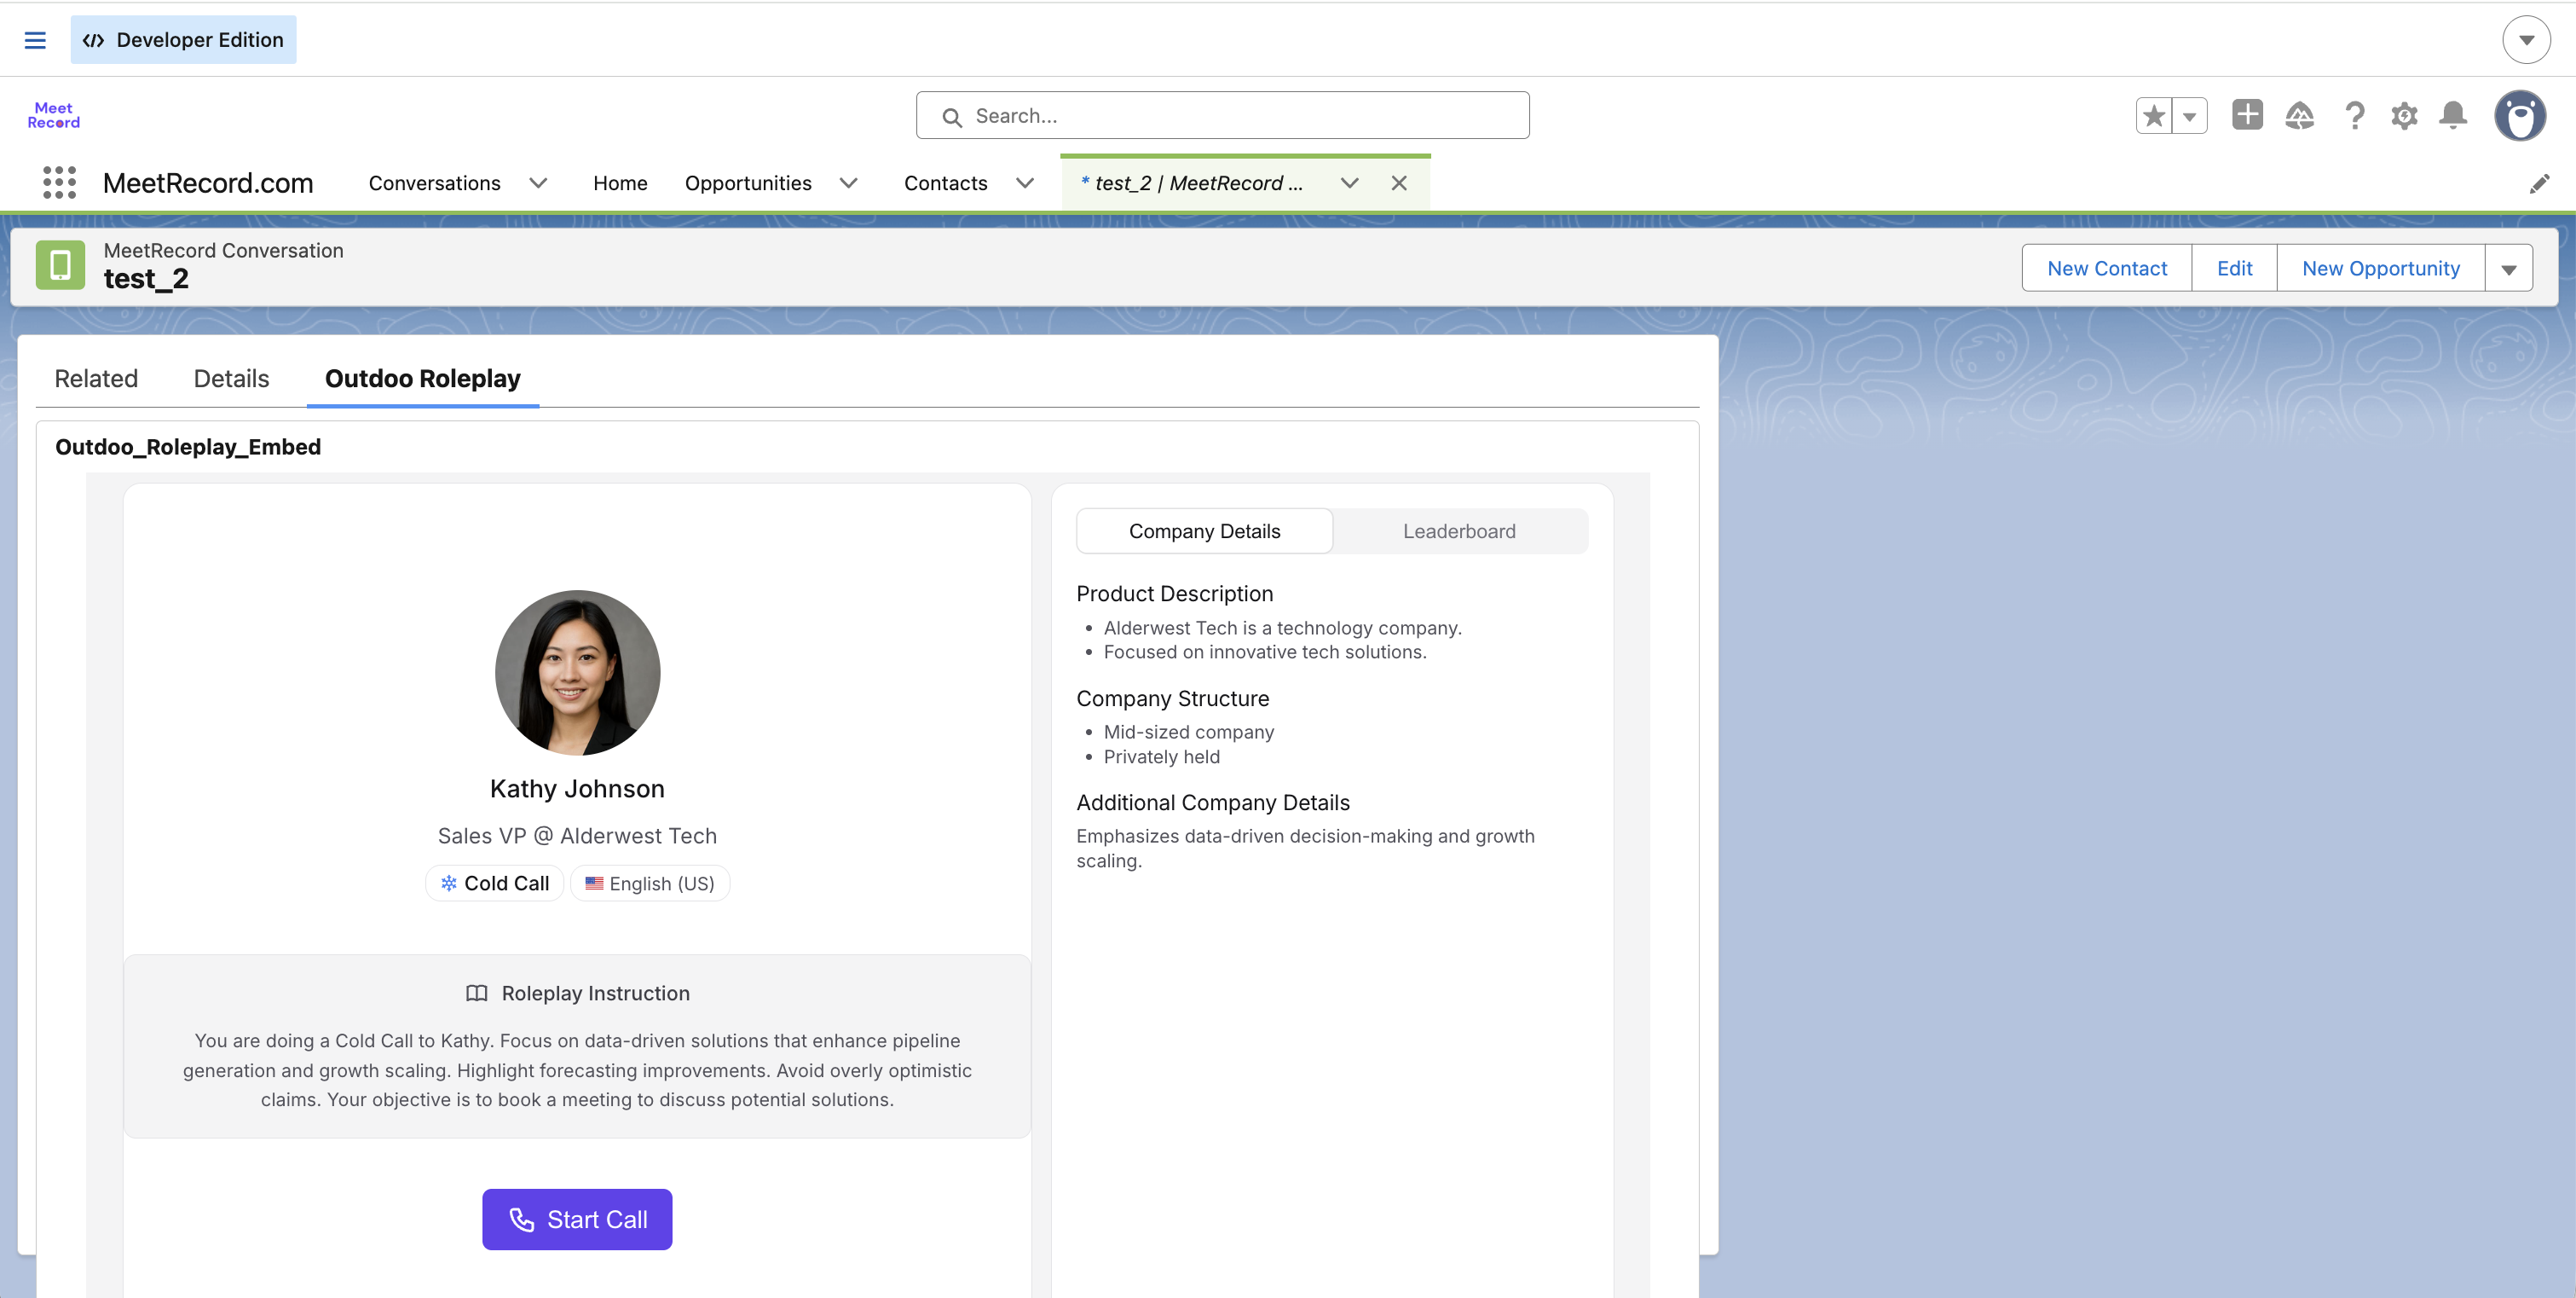This screenshot has width=2576, height=1298.
Task: Click the Global Actions plus icon
Action: (x=2247, y=115)
